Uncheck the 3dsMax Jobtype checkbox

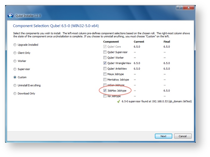(x=105, y=91)
